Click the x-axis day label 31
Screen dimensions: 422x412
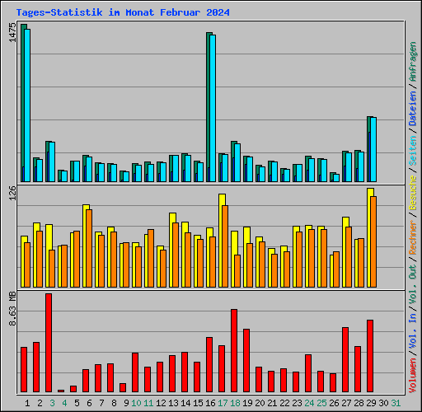[396, 403]
